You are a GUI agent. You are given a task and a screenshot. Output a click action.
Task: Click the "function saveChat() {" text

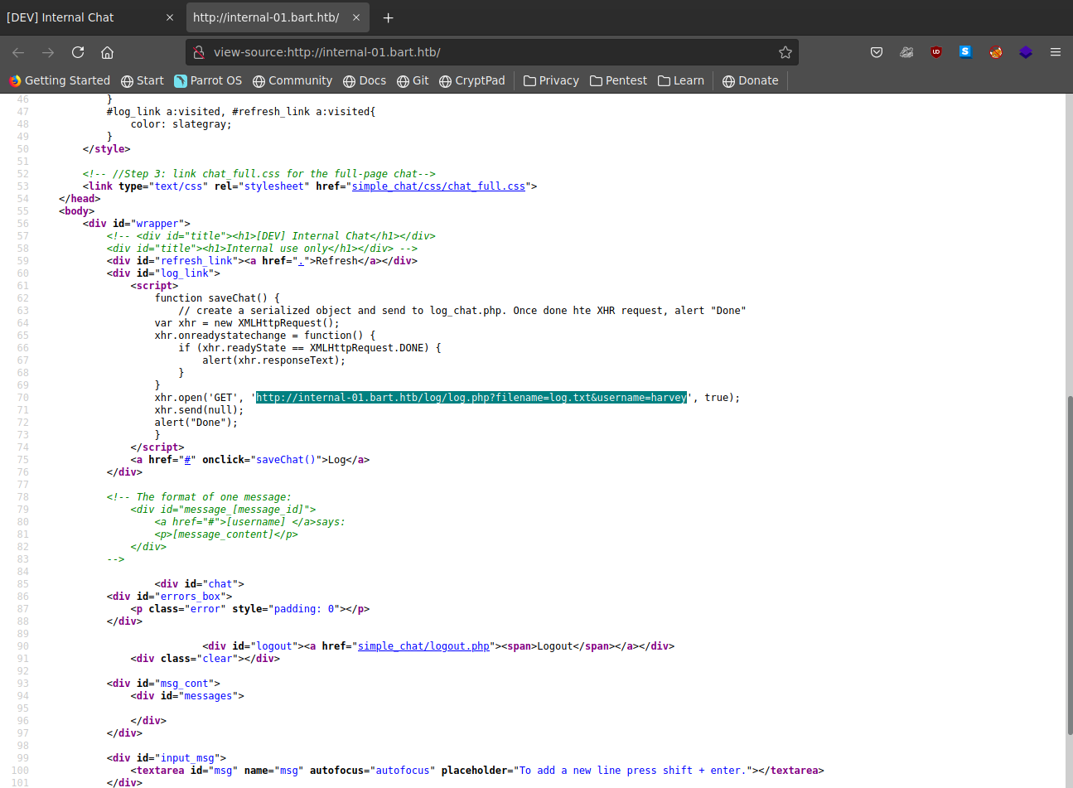[x=217, y=298]
